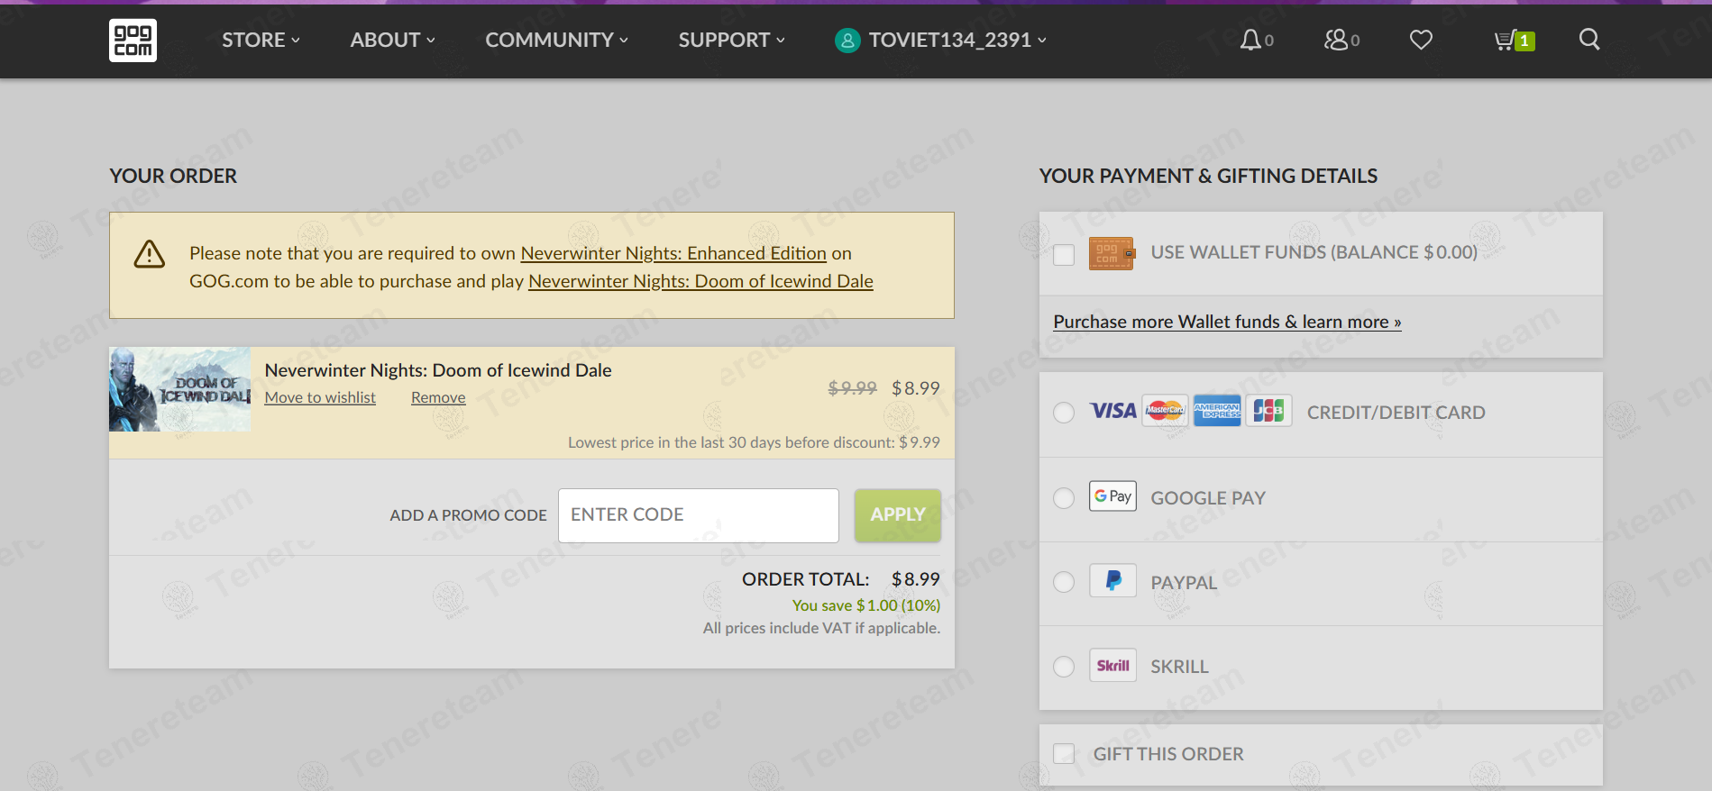This screenshot has height=791, width=1712.
Task: Open the notifications bell icon
Action: point(1250,40)
